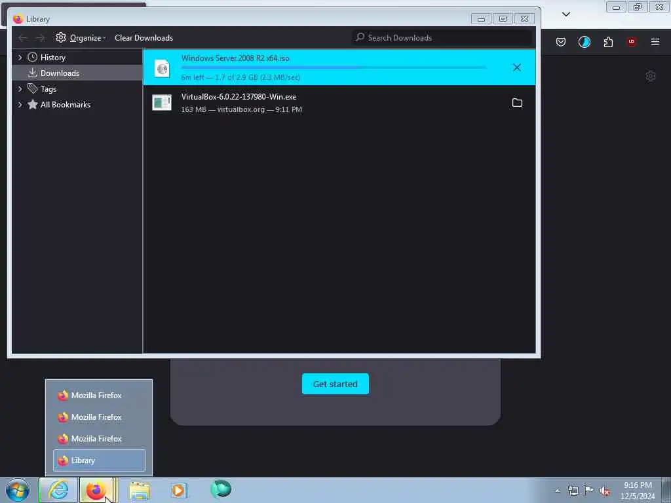The height and width of the screenshot is (503, 671).
Task: Open the Firefox extensions puzzle icon
Action: click(608, 42)
